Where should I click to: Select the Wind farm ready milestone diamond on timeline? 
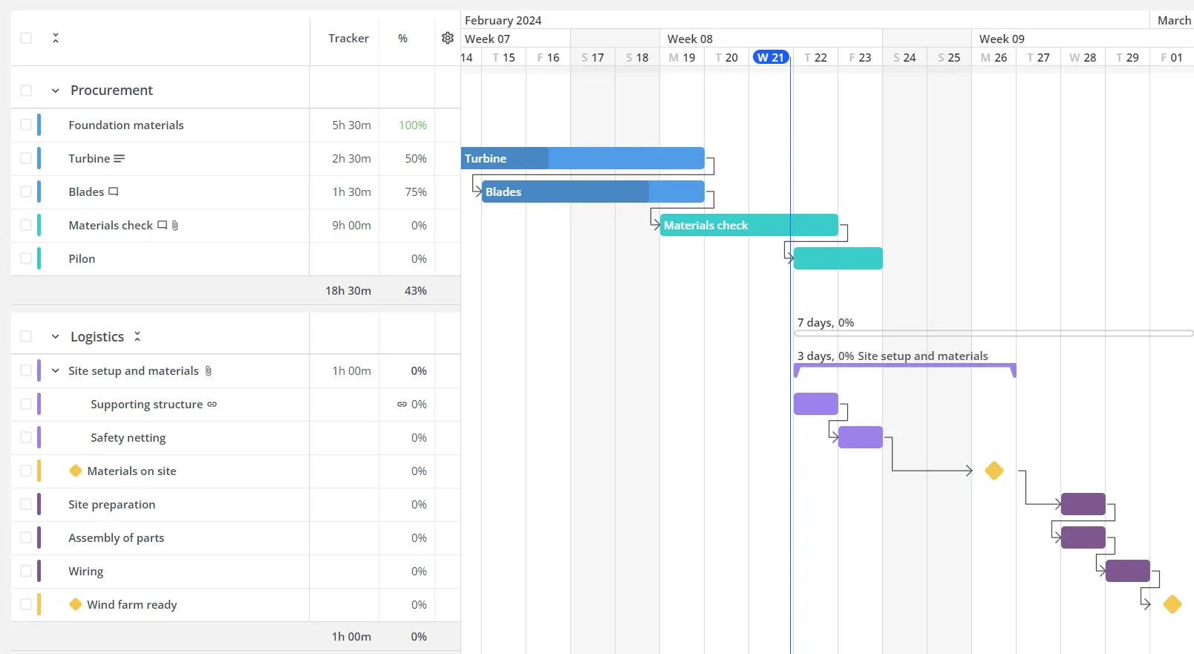point(1172,604)
